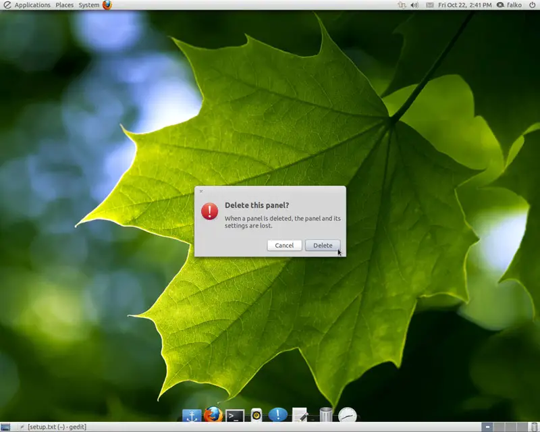Open the blue exclamation bubble dock icon

pos(277,414)
